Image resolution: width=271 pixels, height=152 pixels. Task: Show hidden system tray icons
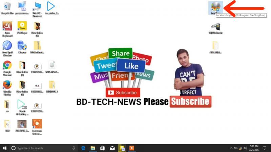(231, 148)
